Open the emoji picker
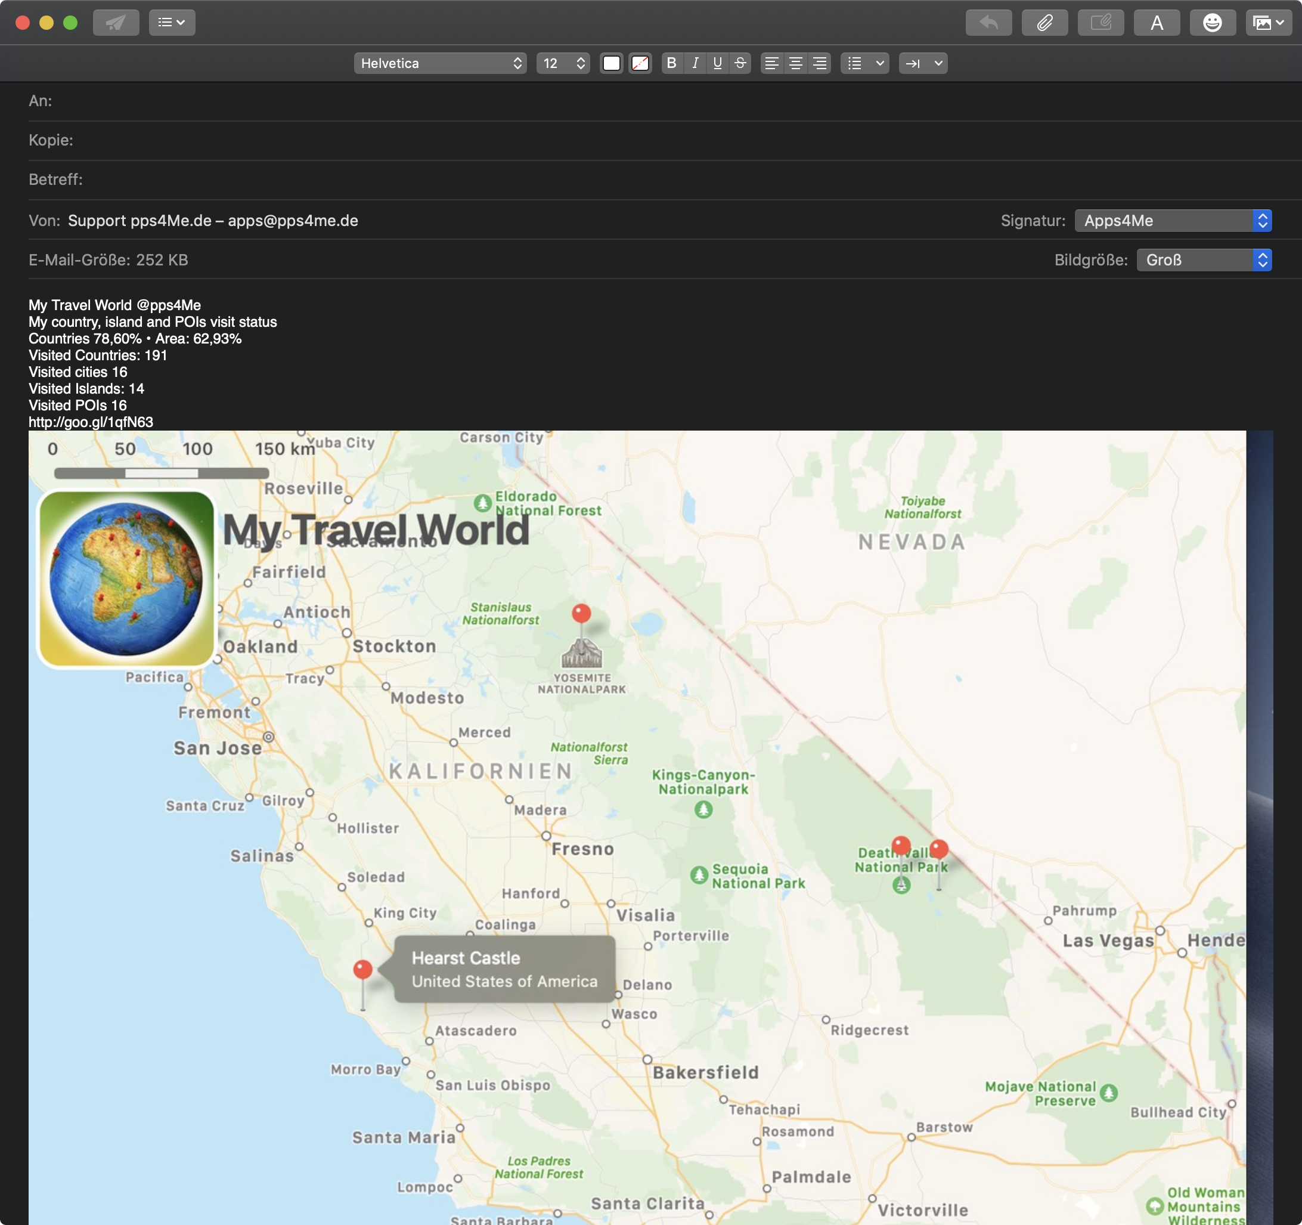Image resolution: width=1302 pixels, height=1225 pixels. [1213, 23]
